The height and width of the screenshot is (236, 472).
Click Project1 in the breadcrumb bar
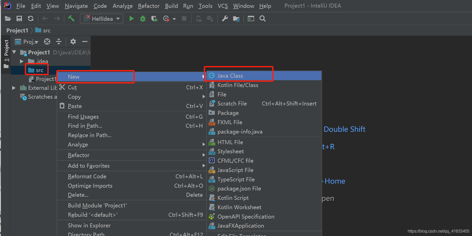point(17,30)
